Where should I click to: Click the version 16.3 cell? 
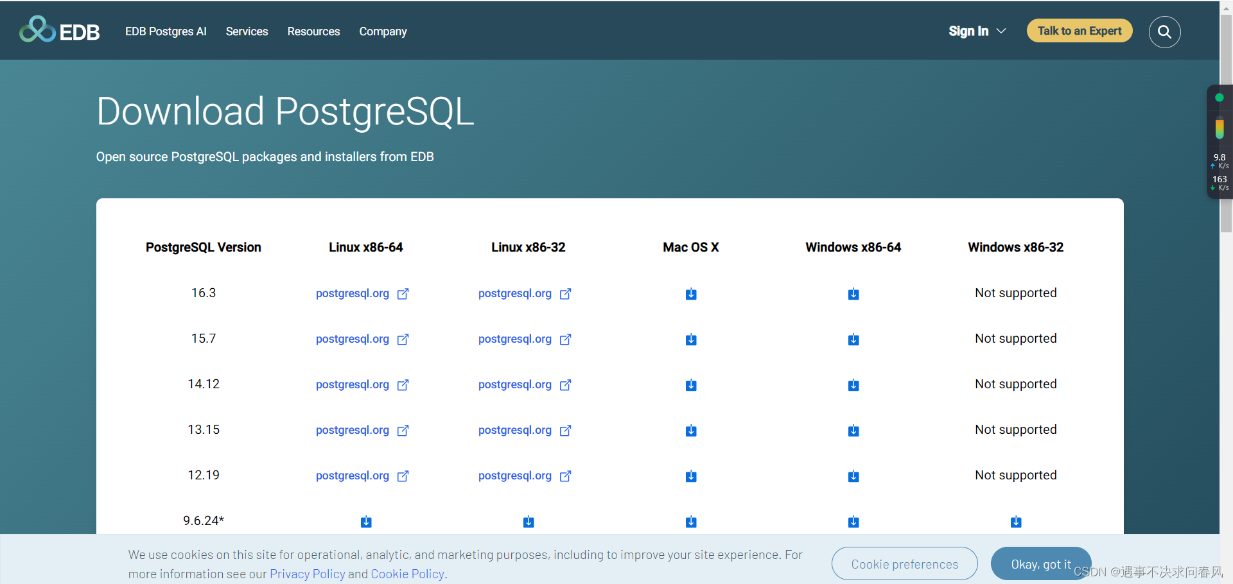pyautogui.click(x=204, y=293)
